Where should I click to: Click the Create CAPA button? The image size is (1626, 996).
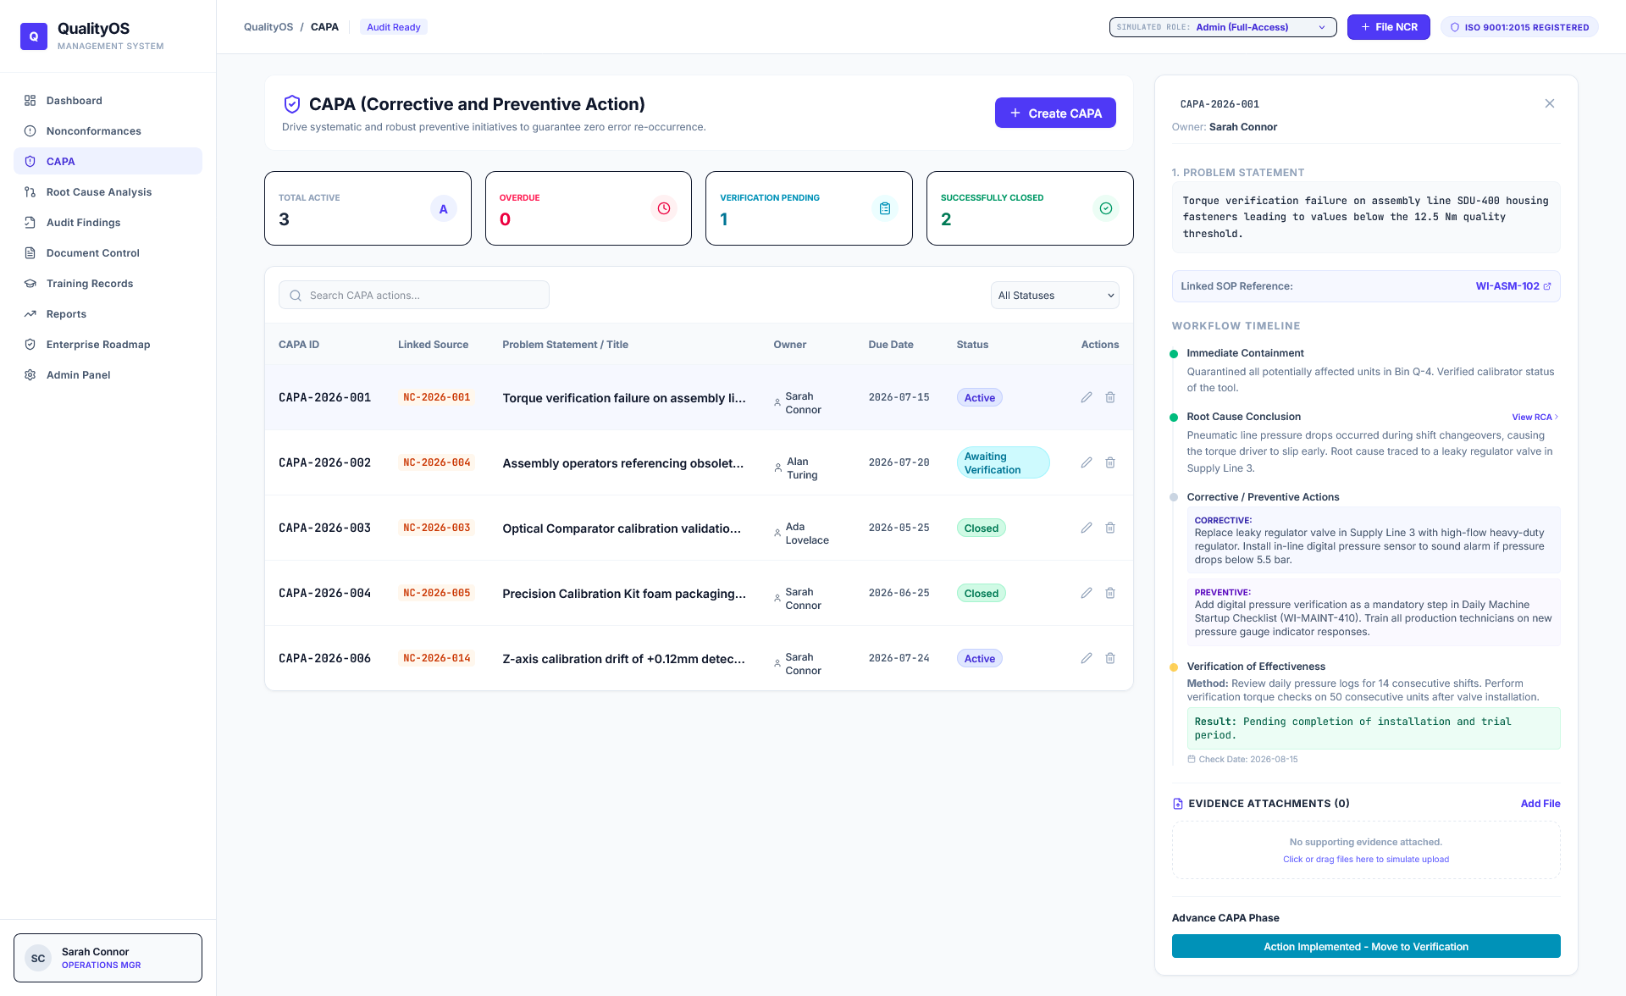coord(1055,113)
